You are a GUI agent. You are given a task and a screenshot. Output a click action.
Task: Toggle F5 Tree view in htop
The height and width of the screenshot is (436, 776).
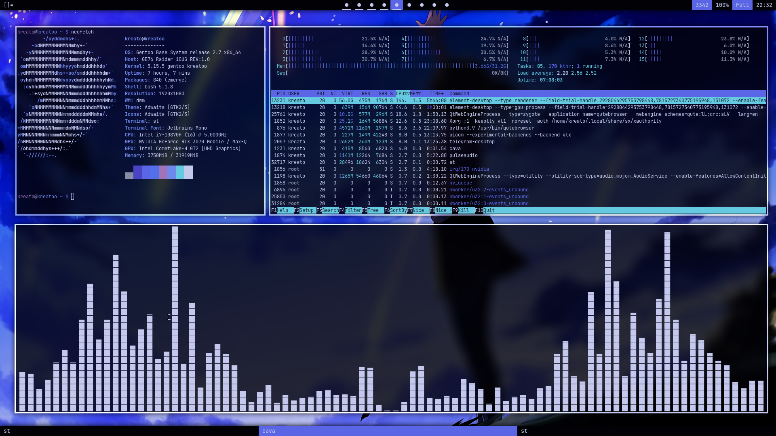tap(373, 210)
